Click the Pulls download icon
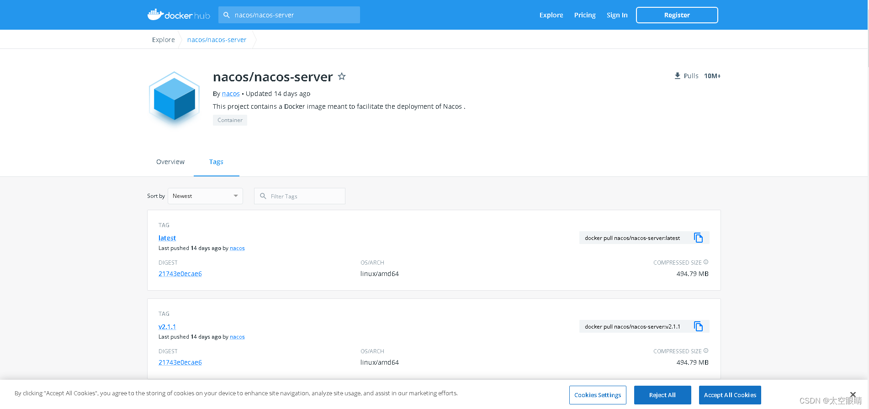869x409 pixels. (x=678, y=76)
